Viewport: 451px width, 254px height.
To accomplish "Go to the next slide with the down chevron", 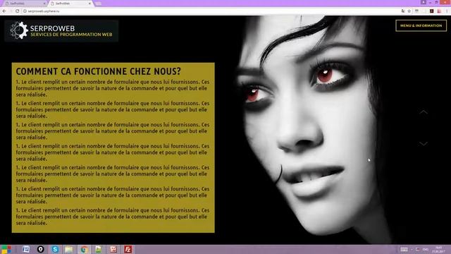I will (423, 143).
